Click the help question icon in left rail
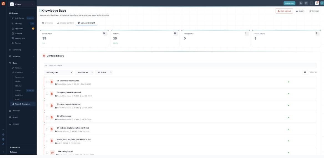Image resolution: width=324 pixels, height=158 pixels. click(x=3, y=134)
